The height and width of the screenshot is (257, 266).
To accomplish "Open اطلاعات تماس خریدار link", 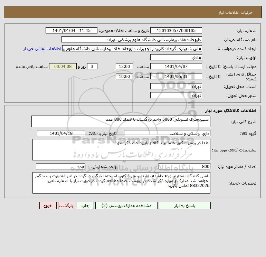I will (x=42, y=49).
